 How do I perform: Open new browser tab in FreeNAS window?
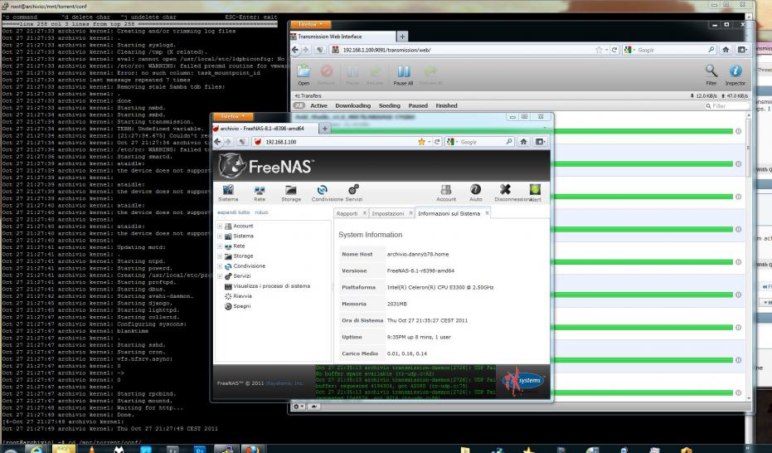click(324, 129)
